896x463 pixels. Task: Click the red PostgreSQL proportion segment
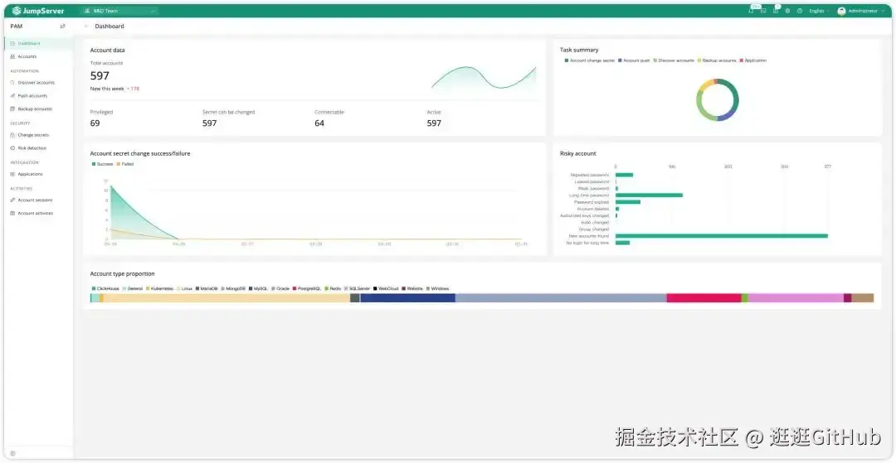point(704,297)
